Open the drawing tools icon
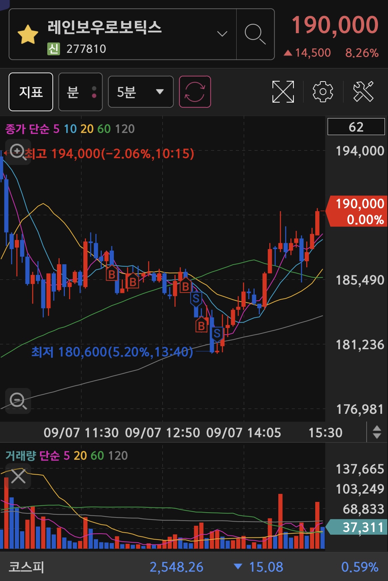Image resolution: width=388 pixels, height=581 pixels. click(363, 92)
